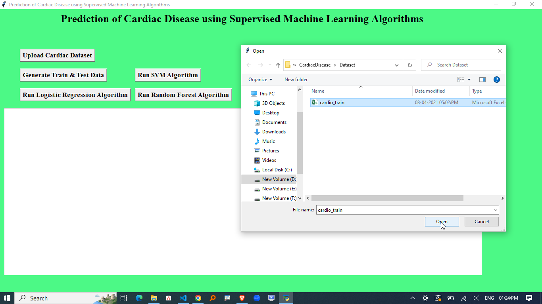Select the cardio_train Excel file

click(332, 103)
